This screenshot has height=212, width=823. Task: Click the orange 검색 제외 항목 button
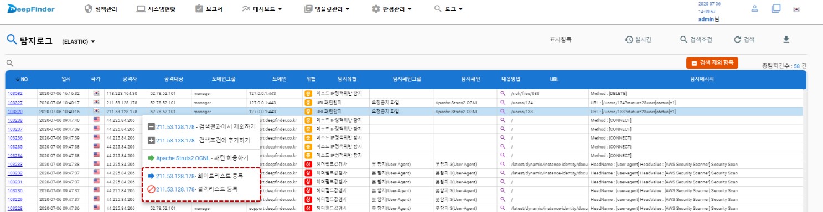[x=712, y=63]
